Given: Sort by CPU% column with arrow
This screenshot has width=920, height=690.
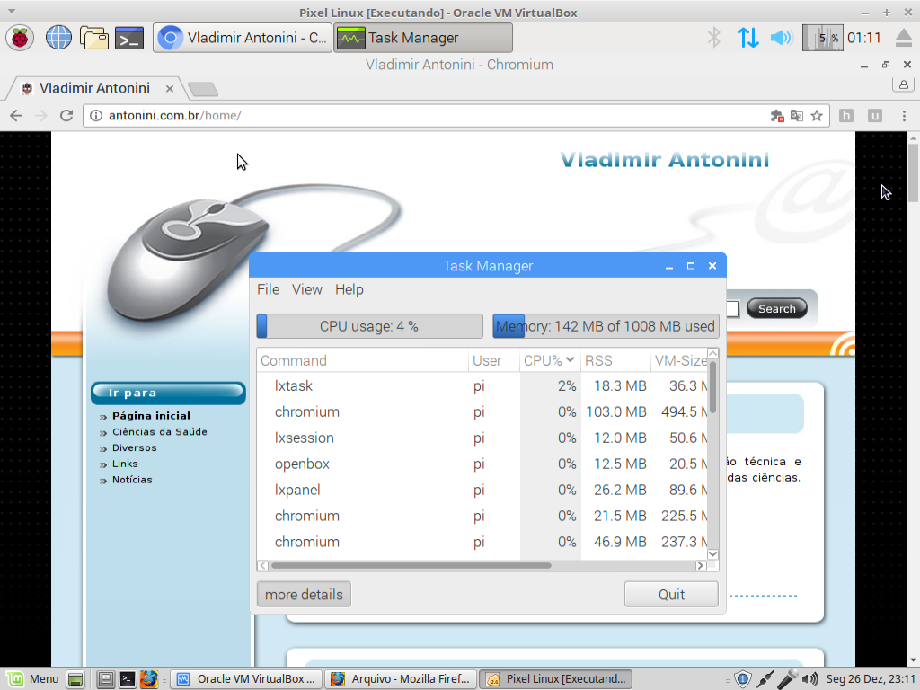Looking at the screenshot, I should click(549, 360).
